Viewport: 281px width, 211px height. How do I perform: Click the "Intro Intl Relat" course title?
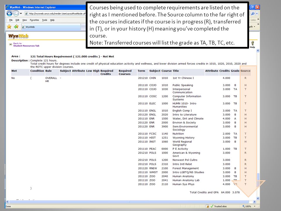(182, 164)
